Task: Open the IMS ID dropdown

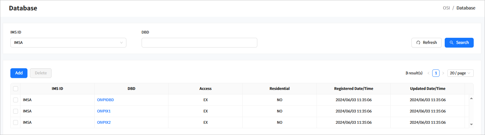Action: click(x=68, y=43)
